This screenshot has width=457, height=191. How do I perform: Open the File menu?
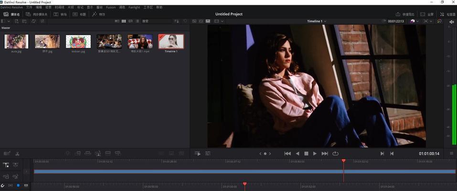tap(29, 7)
